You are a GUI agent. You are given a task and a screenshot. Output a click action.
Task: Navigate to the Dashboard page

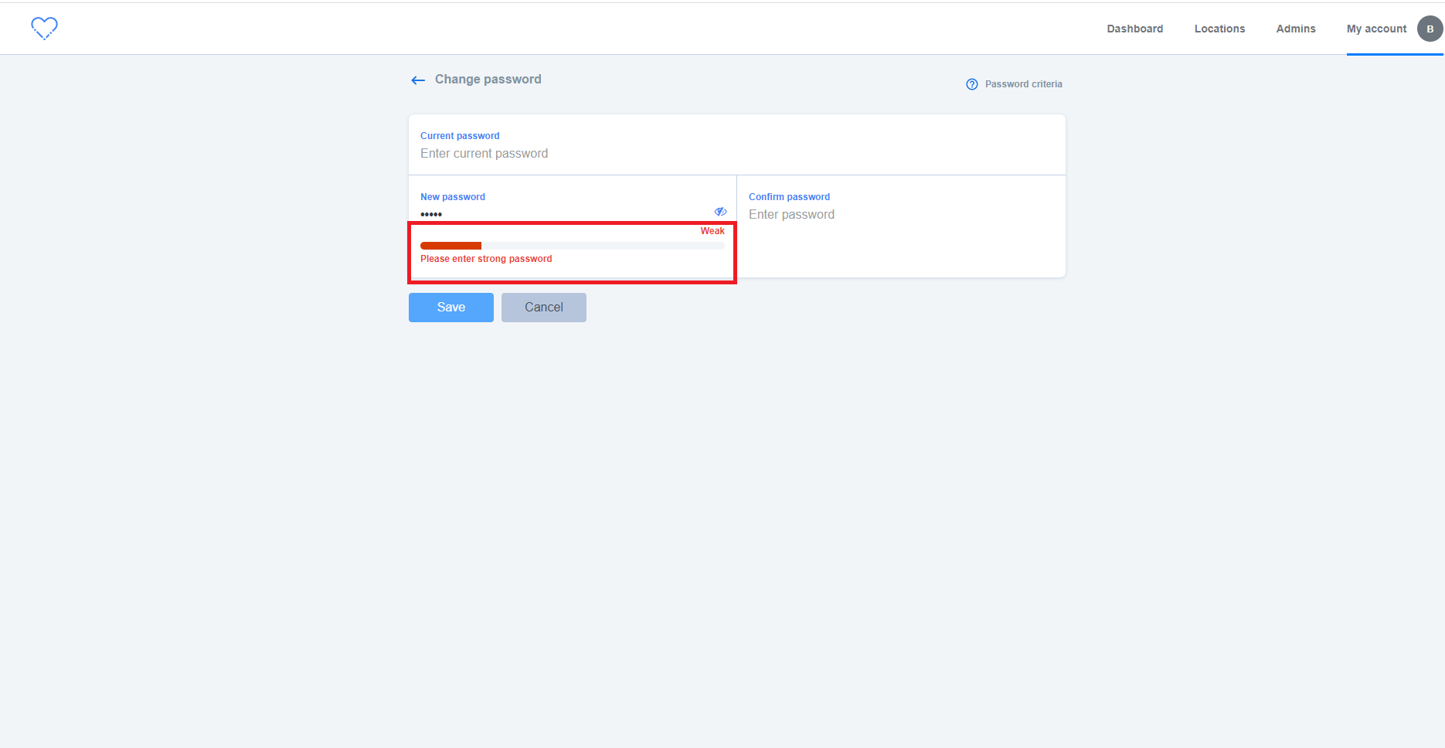point(1134,29)
